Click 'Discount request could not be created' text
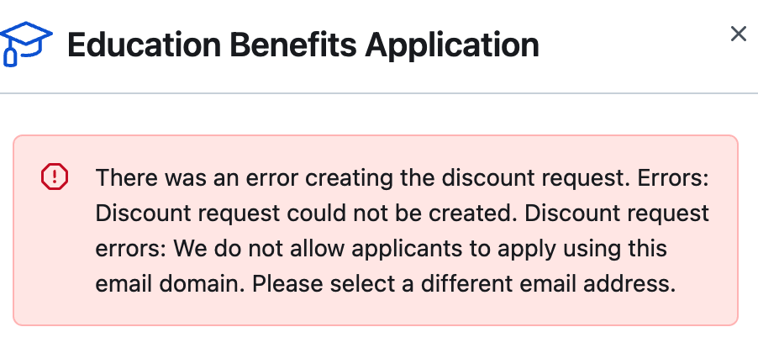 (x=307, y=214)
